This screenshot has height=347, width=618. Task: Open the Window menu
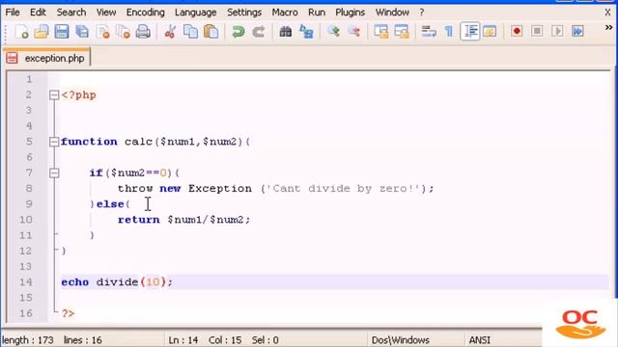point(392,13)
